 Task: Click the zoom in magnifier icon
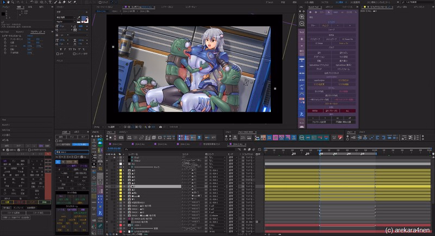pyautogui.click(x=302, y=17)
